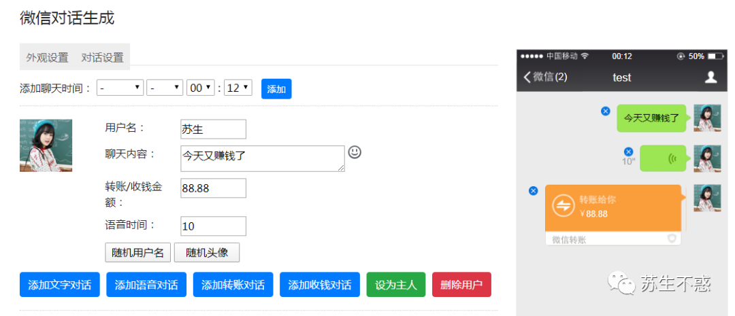Open the hour dropdown showing 00
This screenshot has height=316, width=735.
click(201, 88)
